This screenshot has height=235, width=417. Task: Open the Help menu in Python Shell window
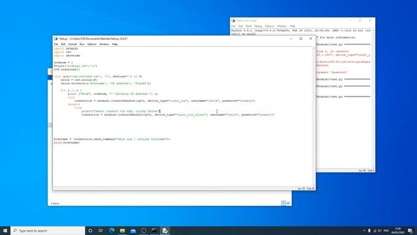click(x=293, y=26)
